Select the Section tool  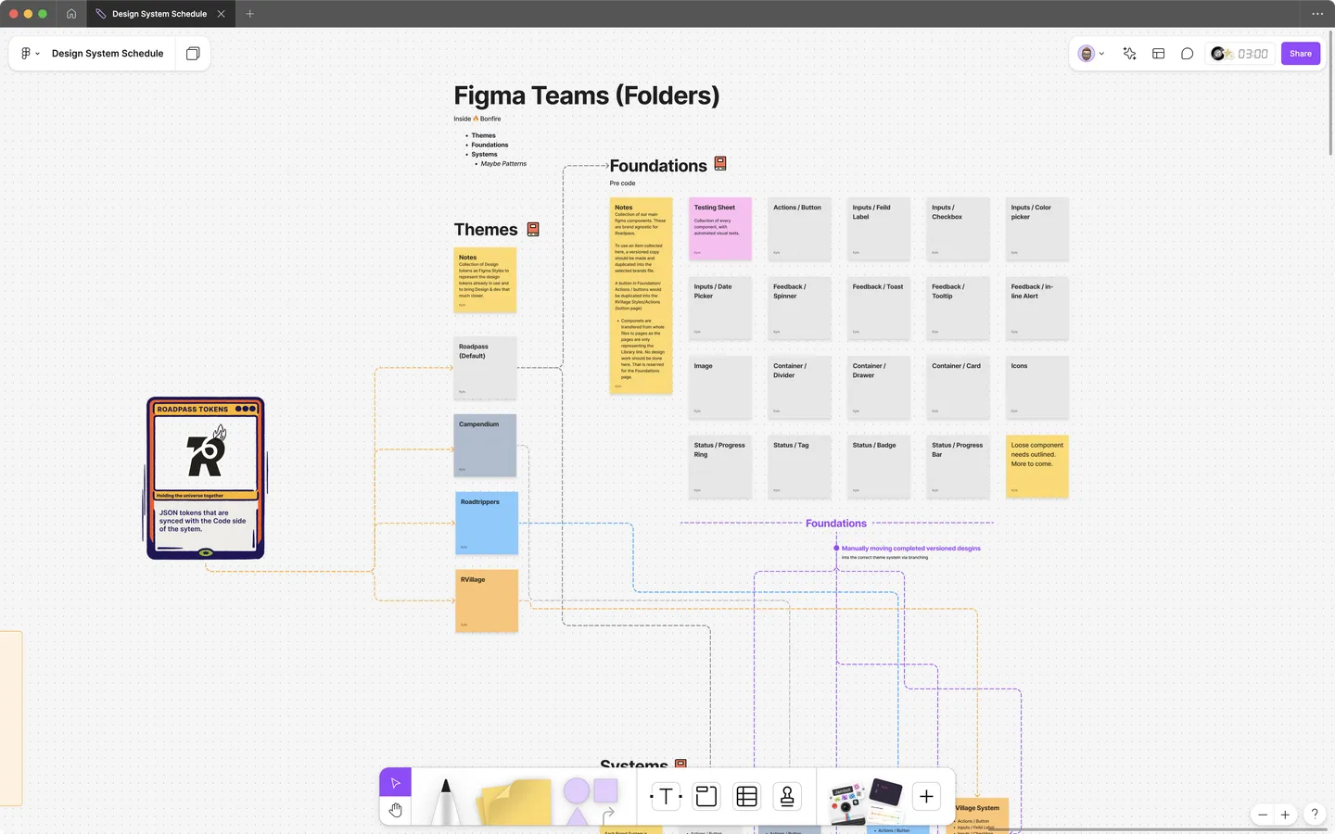pyautogui.click(x=706, y=796)
